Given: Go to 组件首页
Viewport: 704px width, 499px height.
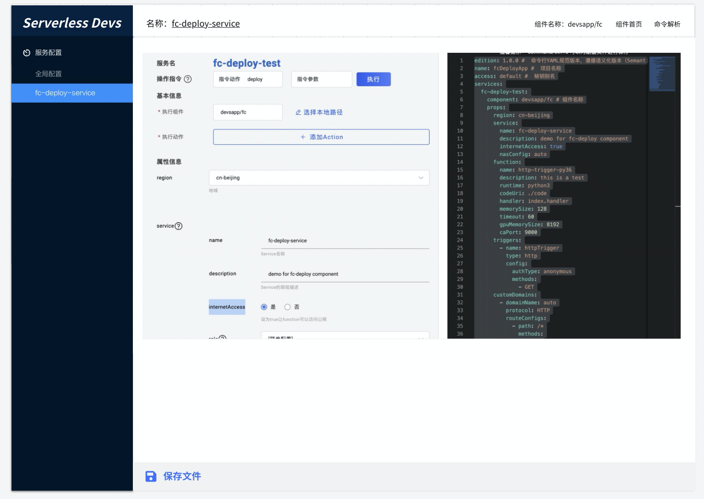Looking at the screenshot, I should pyautogui.click(x=629, y=24).
